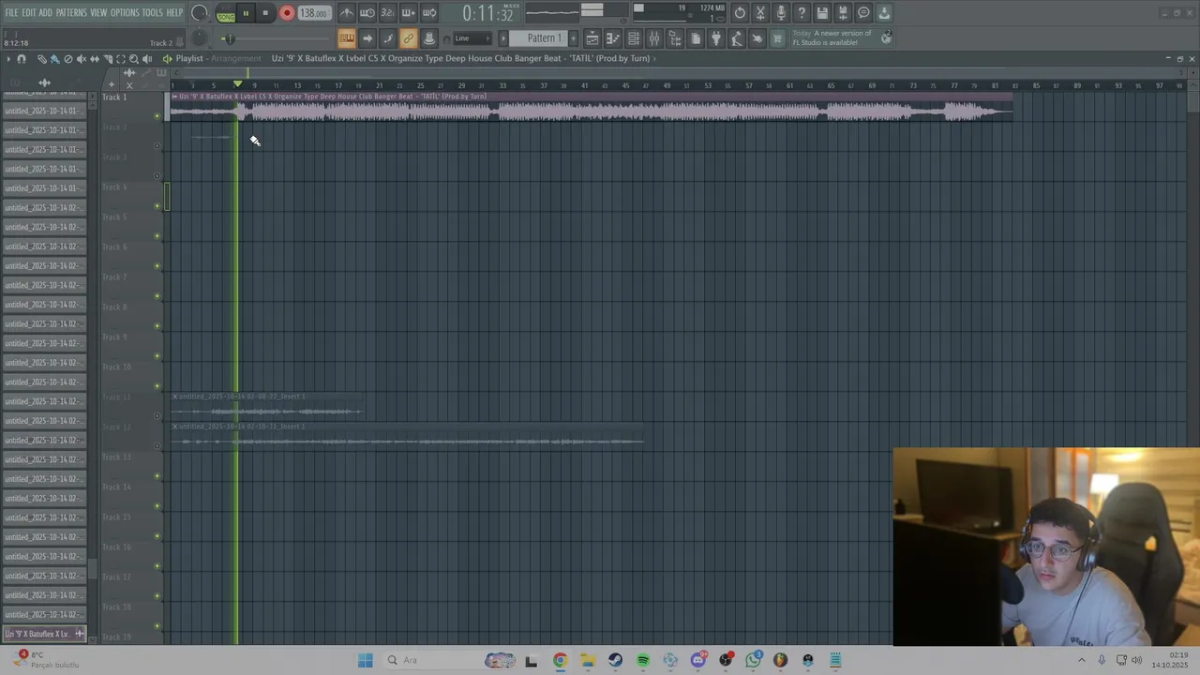Toggle the overdub/blend recording icon

pyautogui.click(x=409, y=13)
